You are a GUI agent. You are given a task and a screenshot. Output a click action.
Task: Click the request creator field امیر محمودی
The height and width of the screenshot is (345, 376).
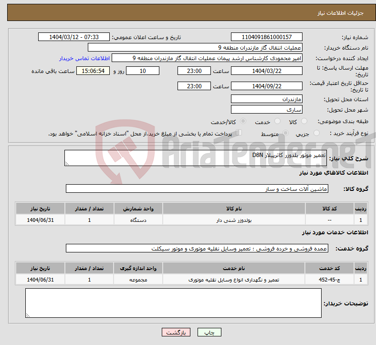tap(207, 58)
